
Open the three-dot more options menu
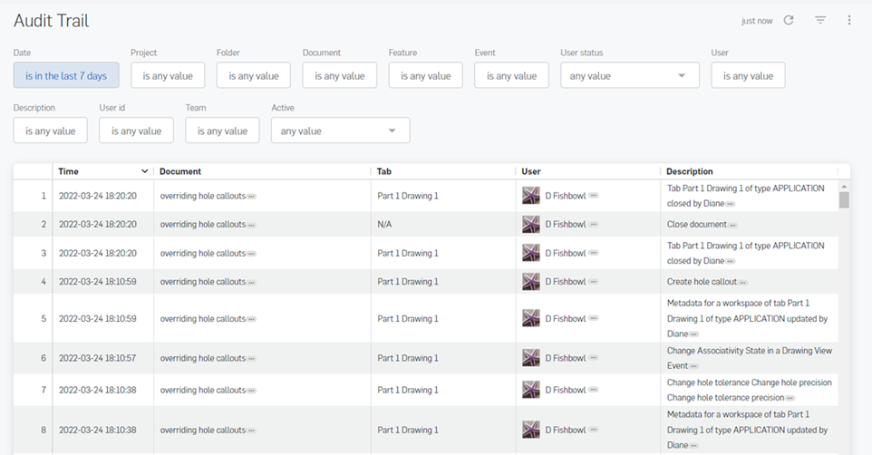tap(849, 20)
